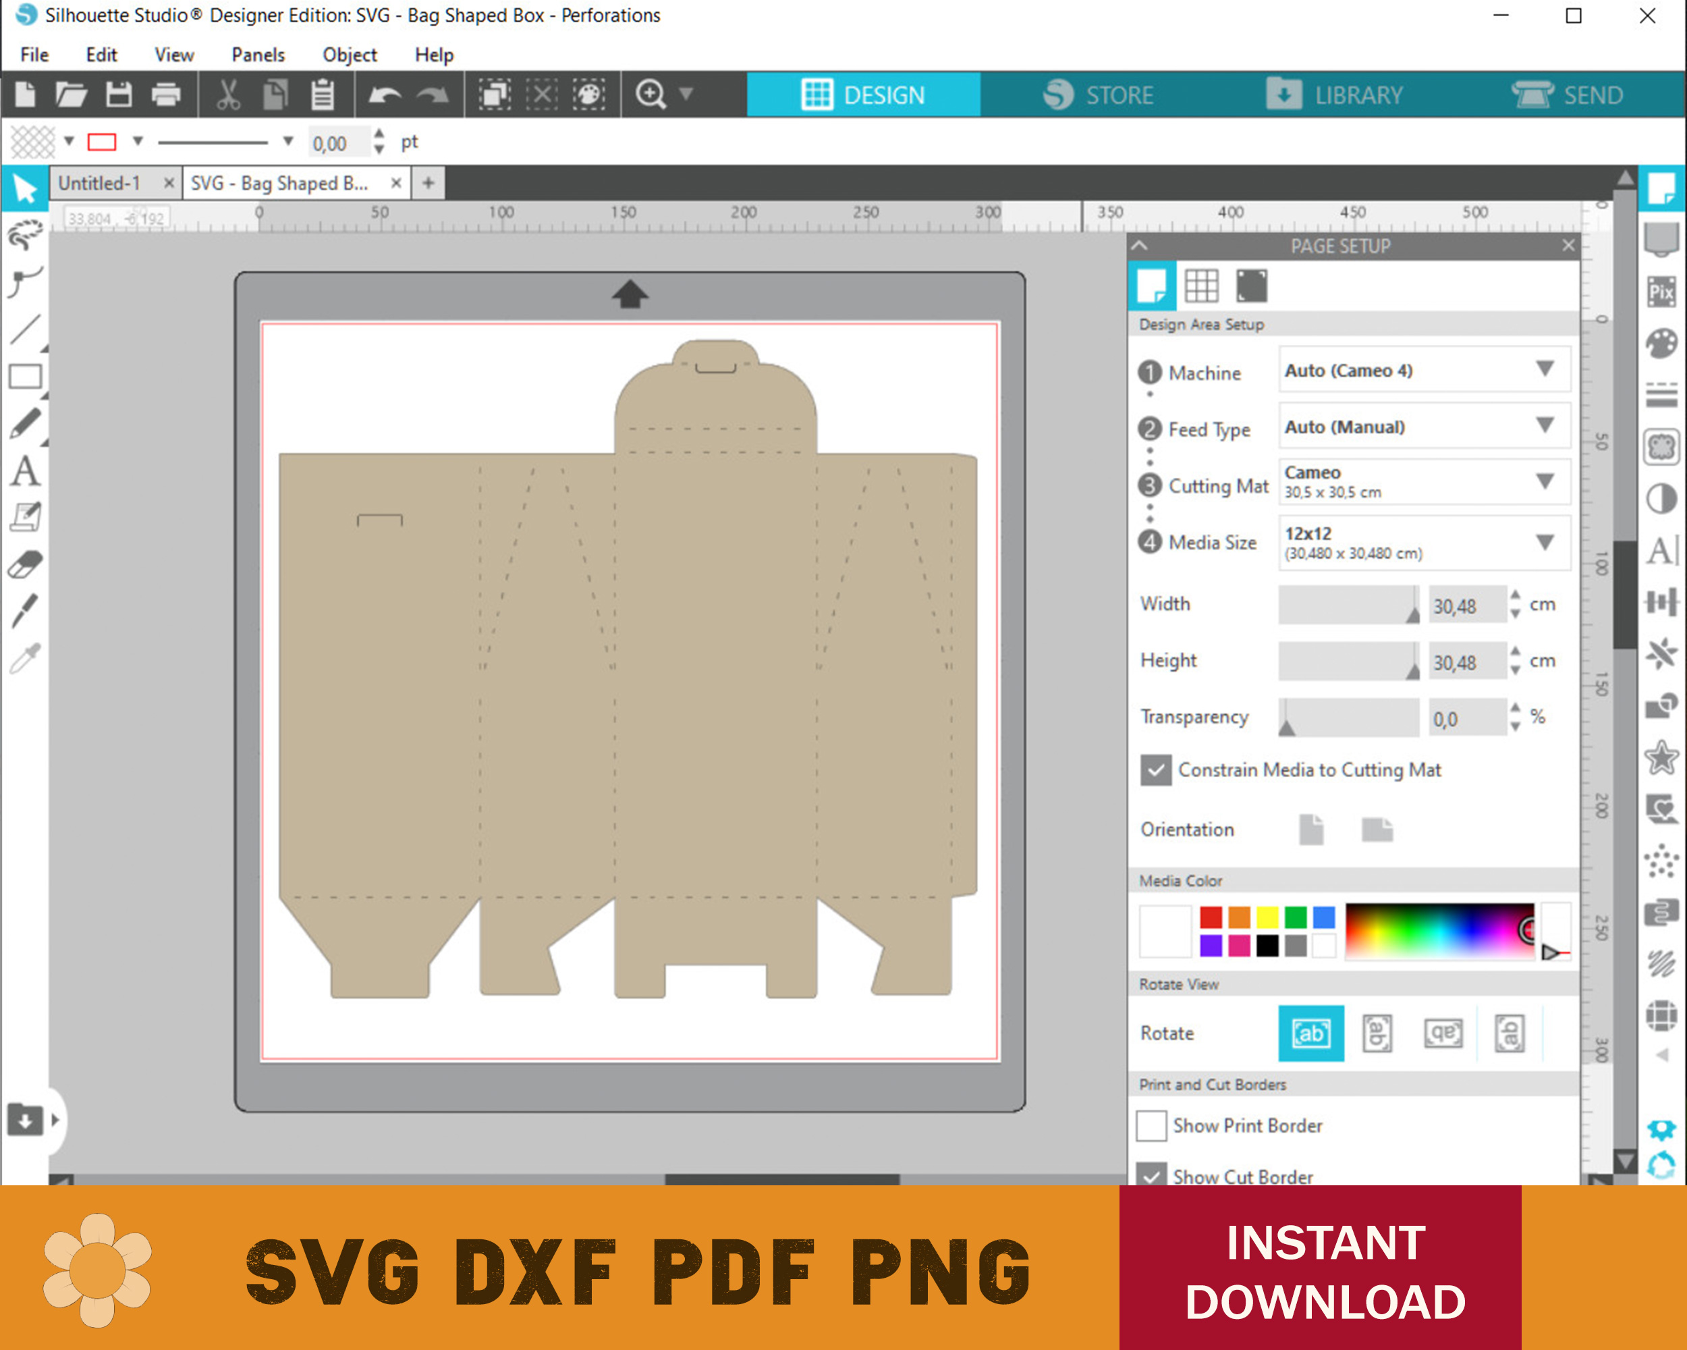Open the LIBRARY tab

[1335, 94]
